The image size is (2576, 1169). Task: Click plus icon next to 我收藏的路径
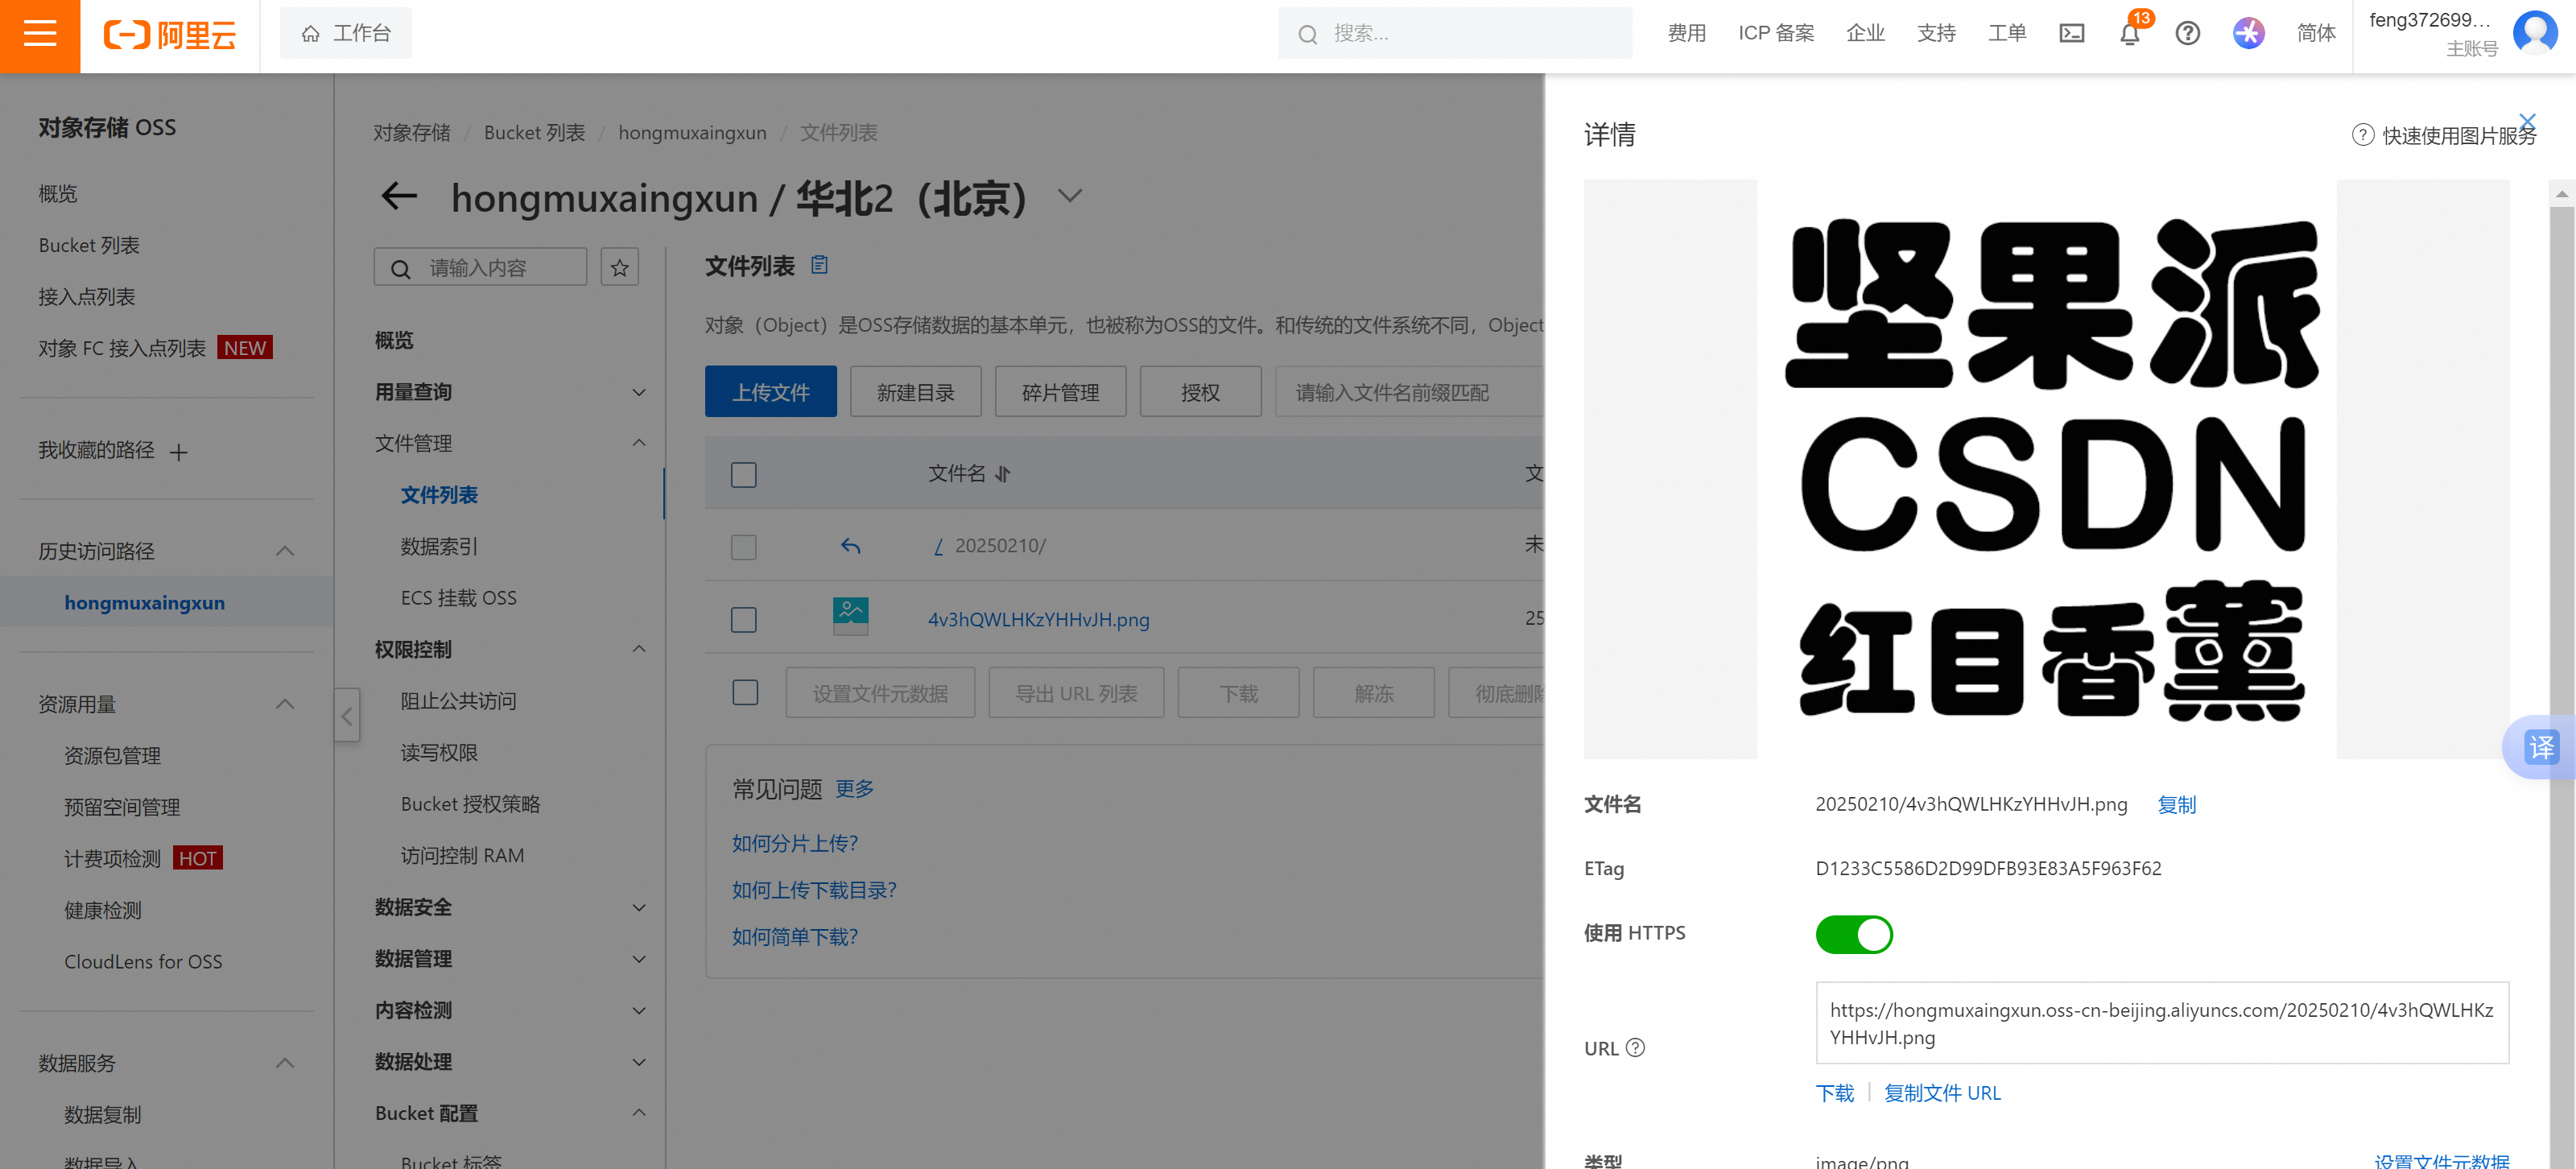(x=179, y=452)
